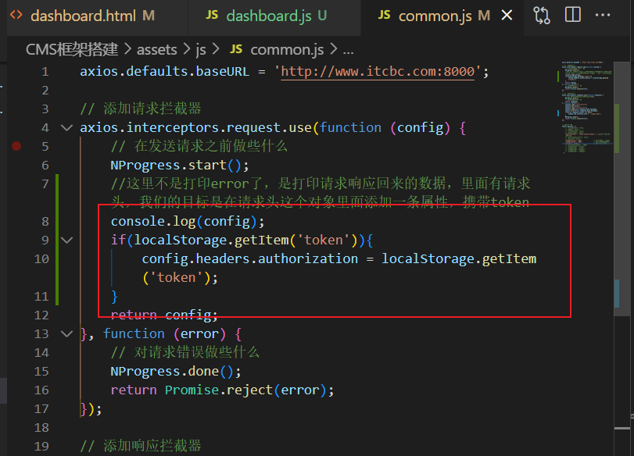This screenshot has width=634, height=456.
Task: Click line number 8 in gutter
Action: [45, 222]
